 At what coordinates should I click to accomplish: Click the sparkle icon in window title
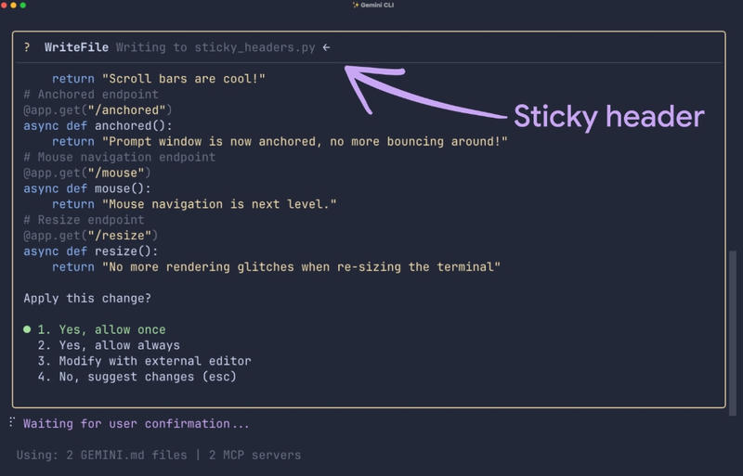click(356, 5)
